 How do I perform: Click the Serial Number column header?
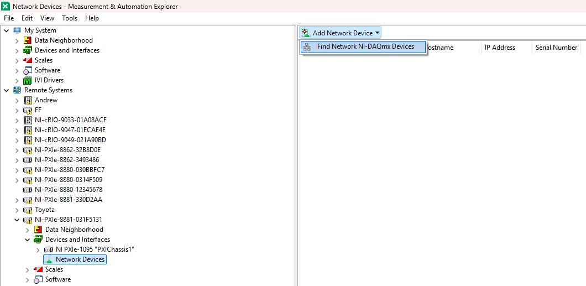[556, 48]
